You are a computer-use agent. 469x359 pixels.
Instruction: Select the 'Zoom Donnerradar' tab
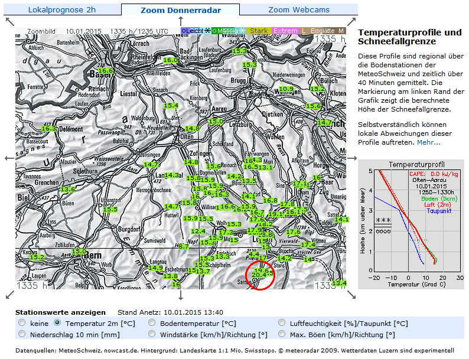coord(181,9)
